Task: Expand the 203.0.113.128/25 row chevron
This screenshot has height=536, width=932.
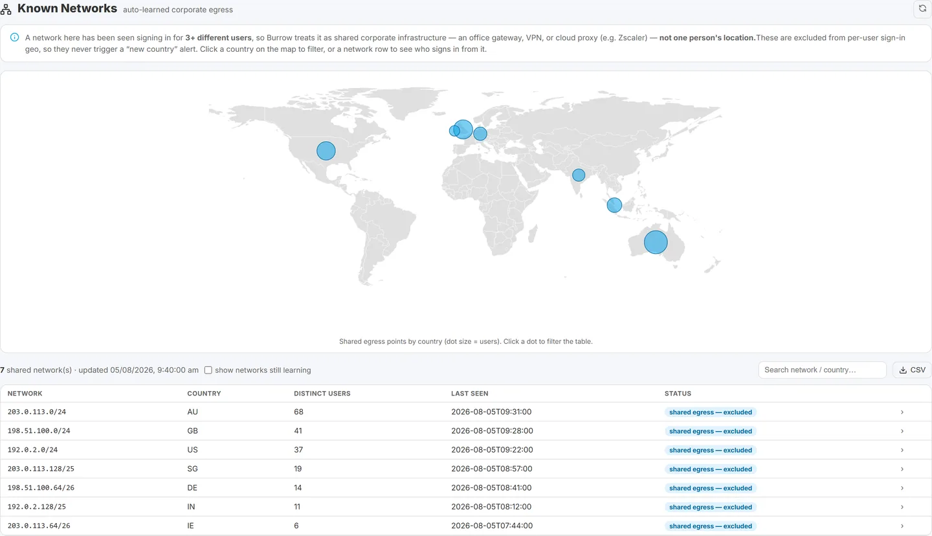Action: [x=902, y=469]
